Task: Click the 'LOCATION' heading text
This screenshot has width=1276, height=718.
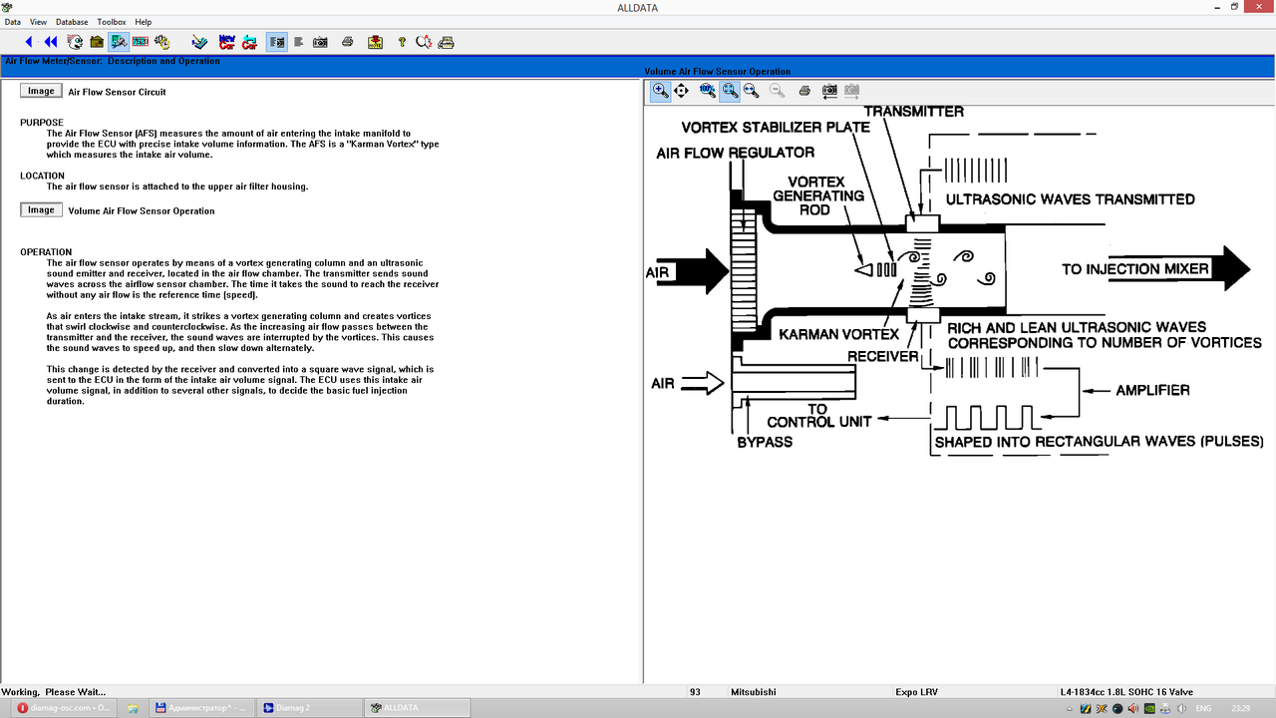Action: (42, 176)
